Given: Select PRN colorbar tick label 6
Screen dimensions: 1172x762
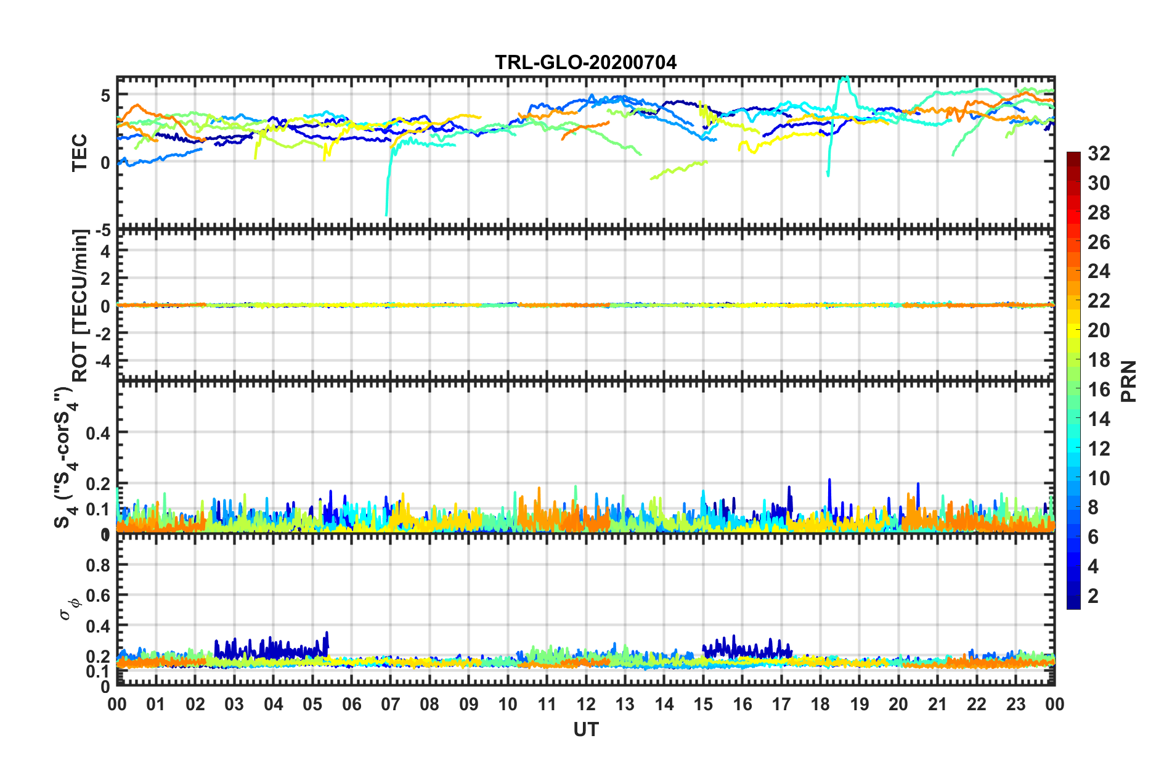Looking at the screenshot, I should (1093, 537).
